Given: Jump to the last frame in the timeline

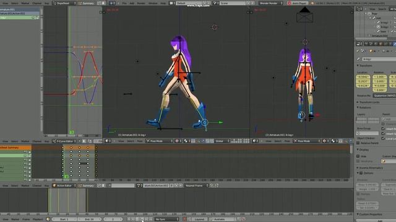Looking at the screenshot, I should point(151,220).
